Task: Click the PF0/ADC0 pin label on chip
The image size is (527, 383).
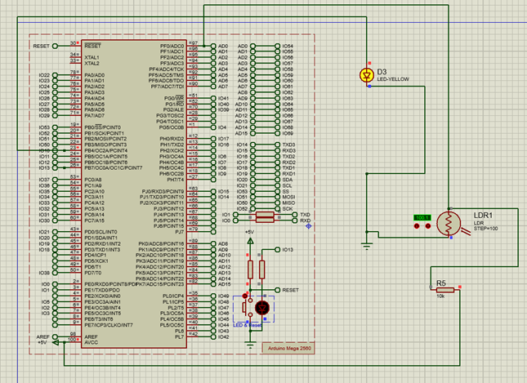Action: (171, 46)
